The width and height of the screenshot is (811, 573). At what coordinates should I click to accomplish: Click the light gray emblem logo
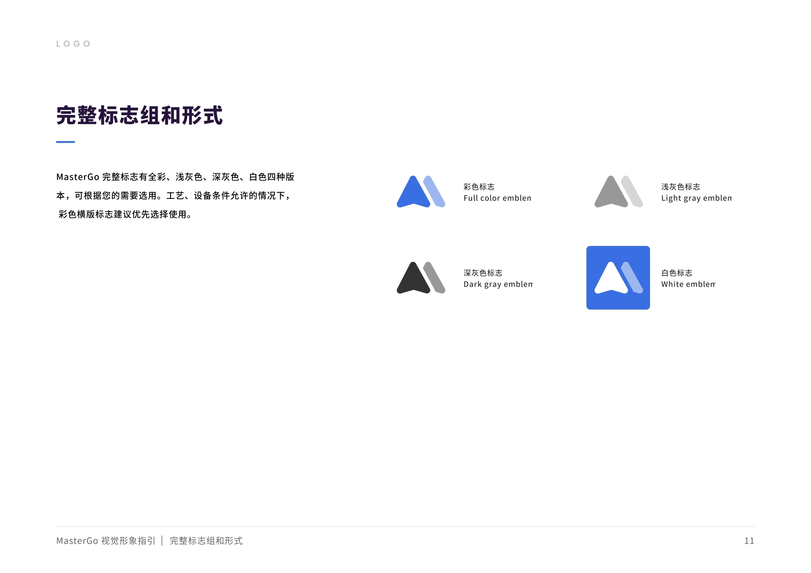coord(619,191)
